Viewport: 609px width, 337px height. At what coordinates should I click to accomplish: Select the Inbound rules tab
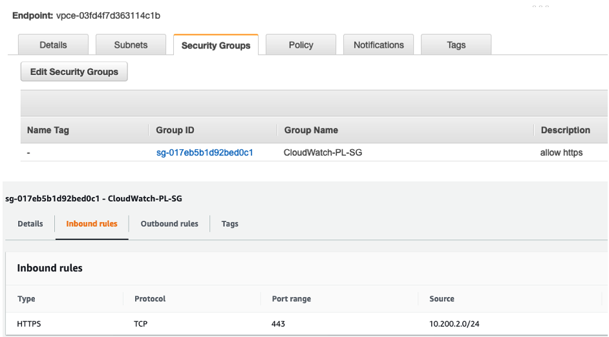coord(92,224)
